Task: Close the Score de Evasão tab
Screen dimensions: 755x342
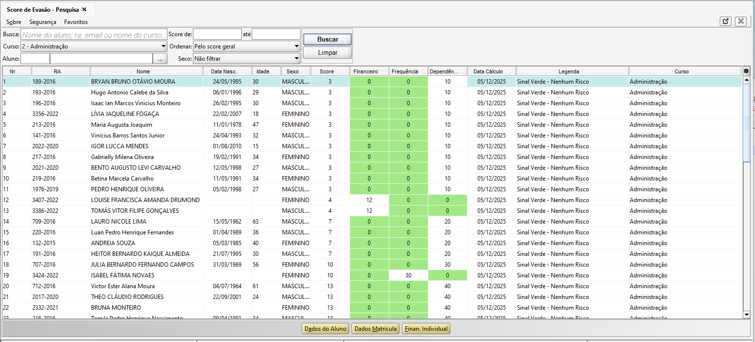Action: tap(84, 9)
